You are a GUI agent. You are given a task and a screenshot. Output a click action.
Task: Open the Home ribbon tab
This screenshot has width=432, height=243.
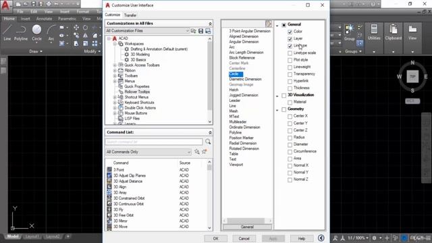[9, 19]
